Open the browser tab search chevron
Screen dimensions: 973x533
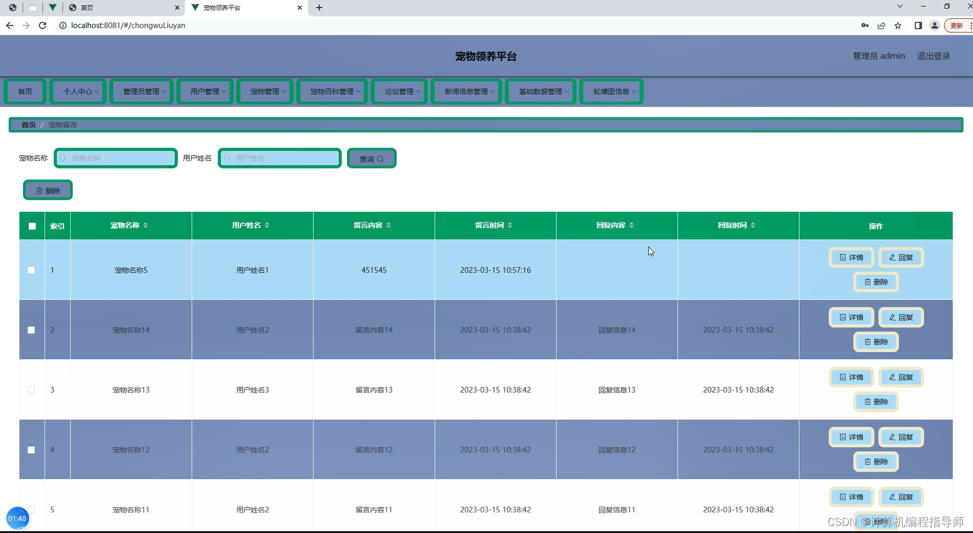899,6
